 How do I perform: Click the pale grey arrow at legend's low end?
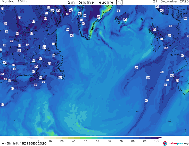(x=30, y=138)
